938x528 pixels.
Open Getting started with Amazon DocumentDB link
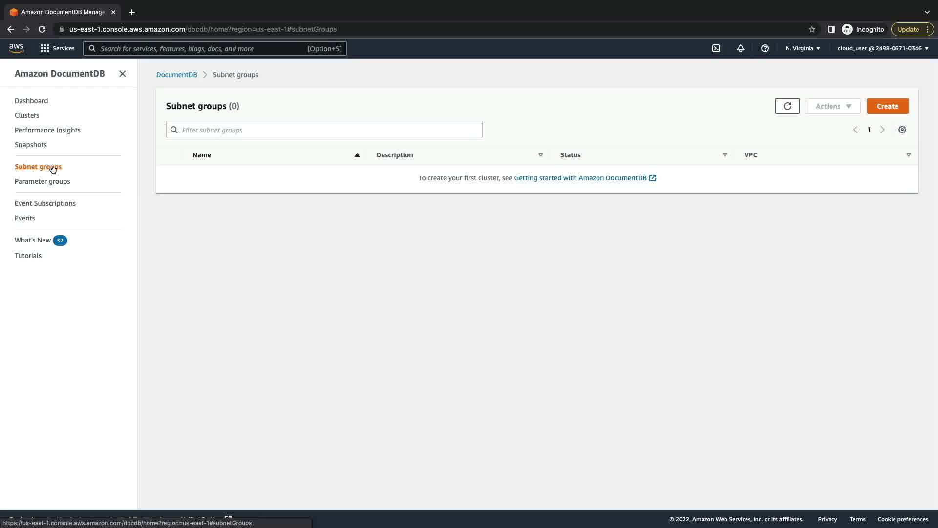point(580,178)
